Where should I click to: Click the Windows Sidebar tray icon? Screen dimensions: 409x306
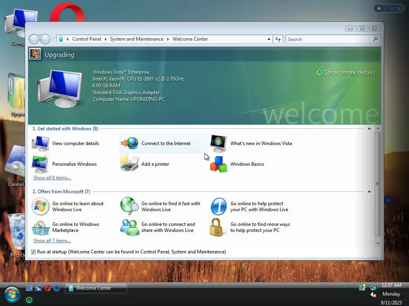tap(362, 287)
